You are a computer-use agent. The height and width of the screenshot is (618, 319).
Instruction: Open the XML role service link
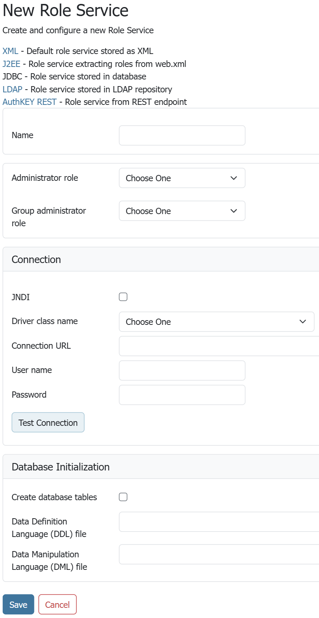(x=10, y=51)
